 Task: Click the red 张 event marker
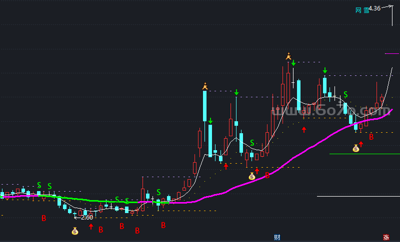pos(386,238)
